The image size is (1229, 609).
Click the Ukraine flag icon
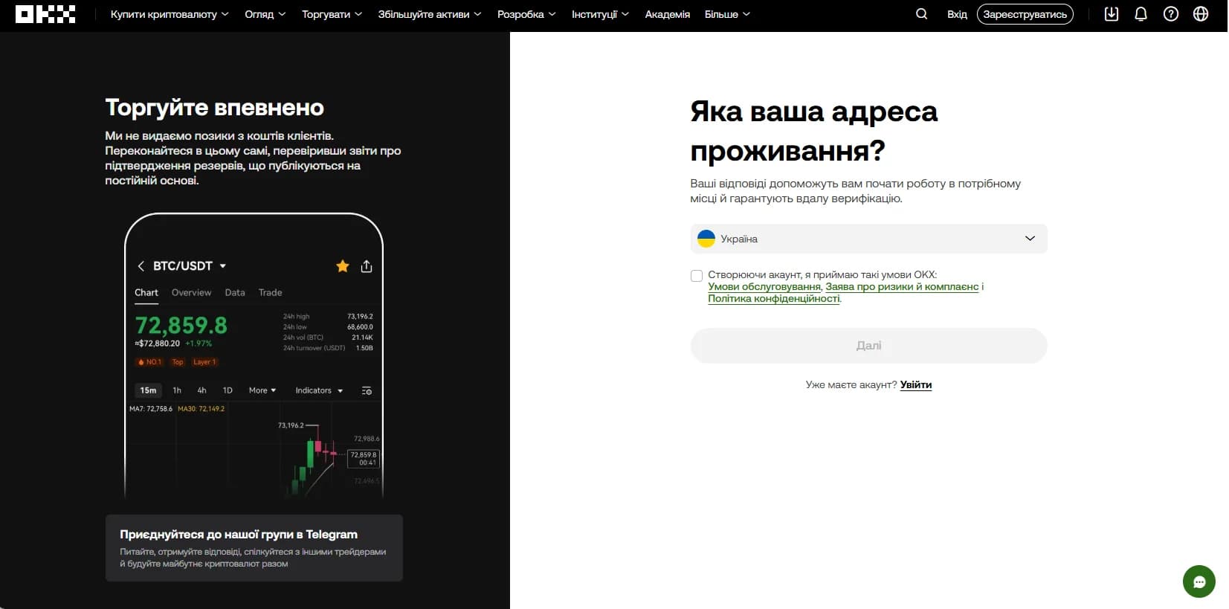click(x=706, y=239)
